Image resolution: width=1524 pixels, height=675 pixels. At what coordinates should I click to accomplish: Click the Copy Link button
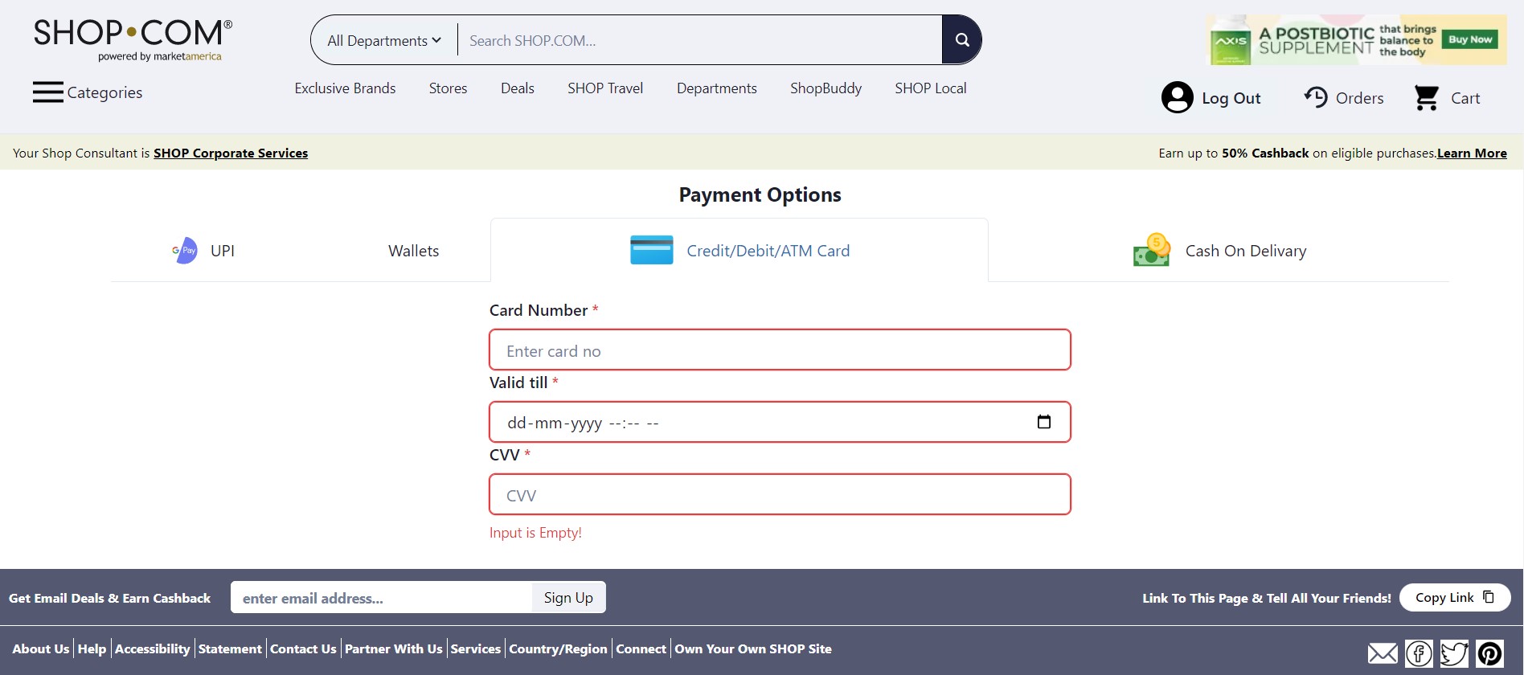pyautogui.click(x=1453, y=597)
